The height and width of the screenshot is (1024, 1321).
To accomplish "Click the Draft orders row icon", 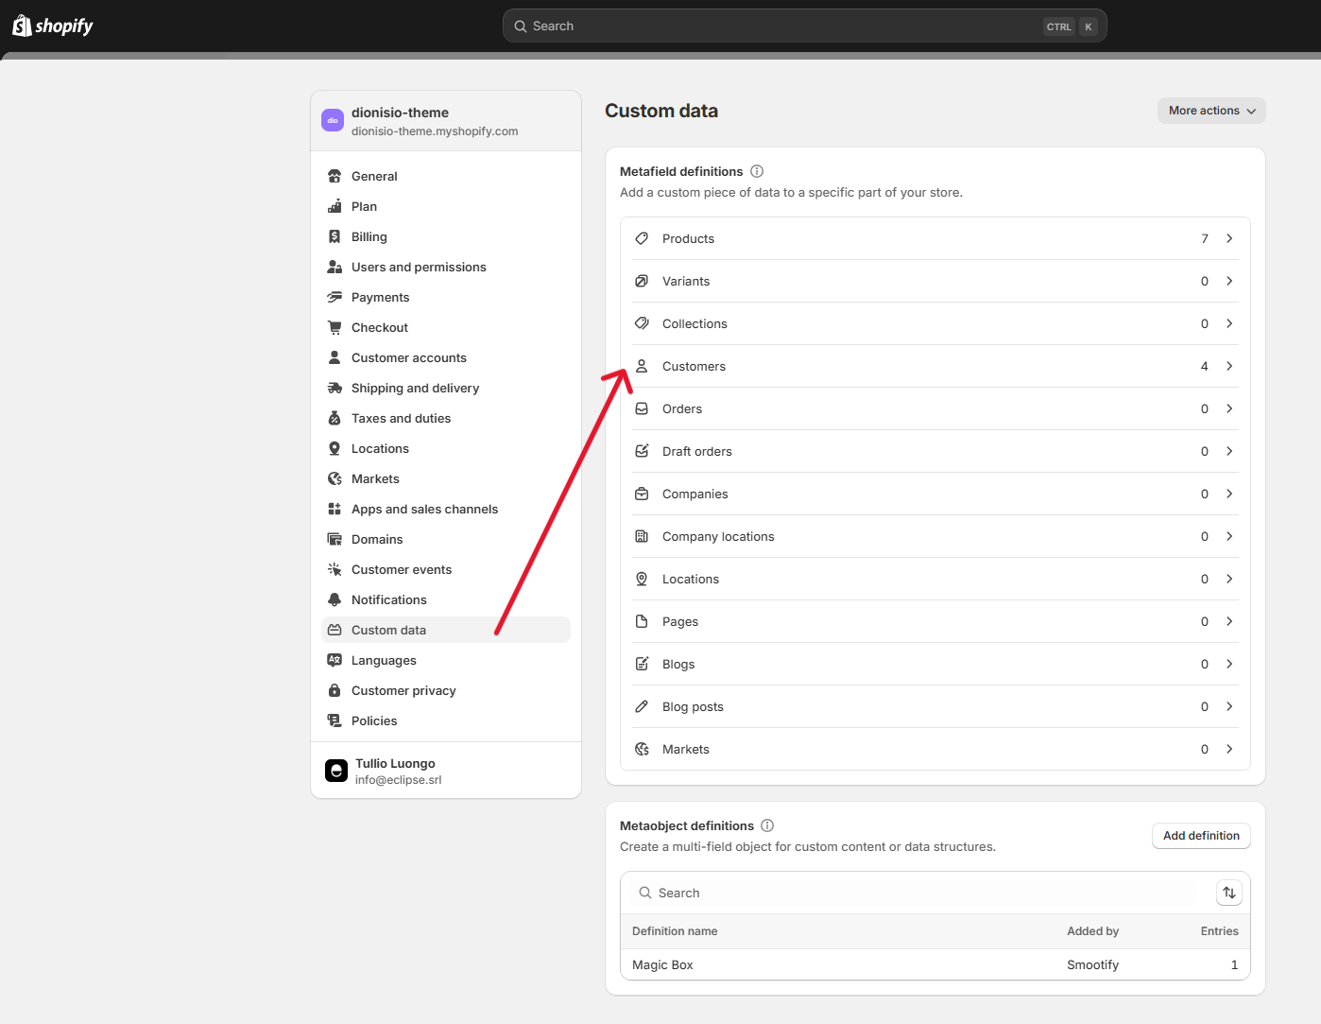I will tap(642, 451).
